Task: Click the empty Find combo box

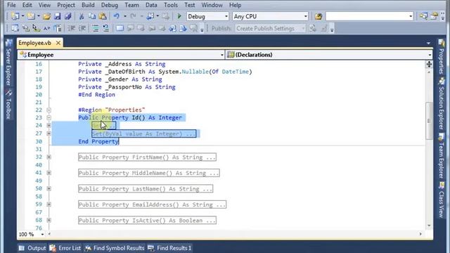Action: [x=370, y=16]
